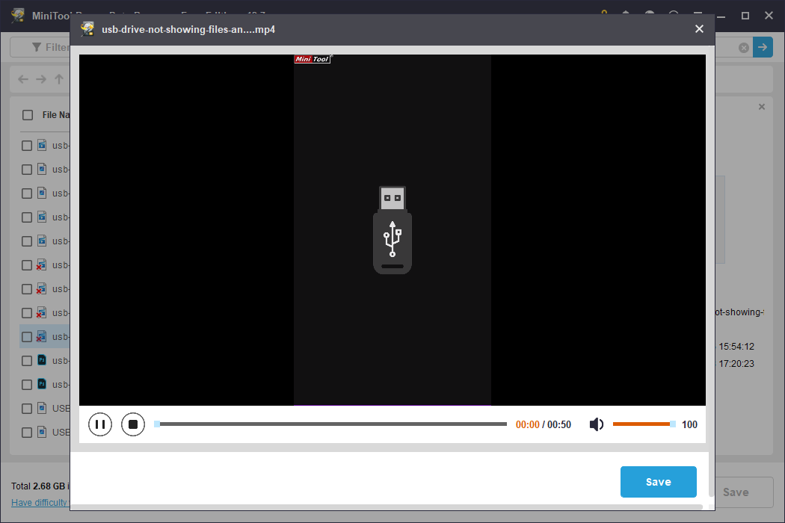
Task: Click the volume value 100 label
Action: click(689, 424)
